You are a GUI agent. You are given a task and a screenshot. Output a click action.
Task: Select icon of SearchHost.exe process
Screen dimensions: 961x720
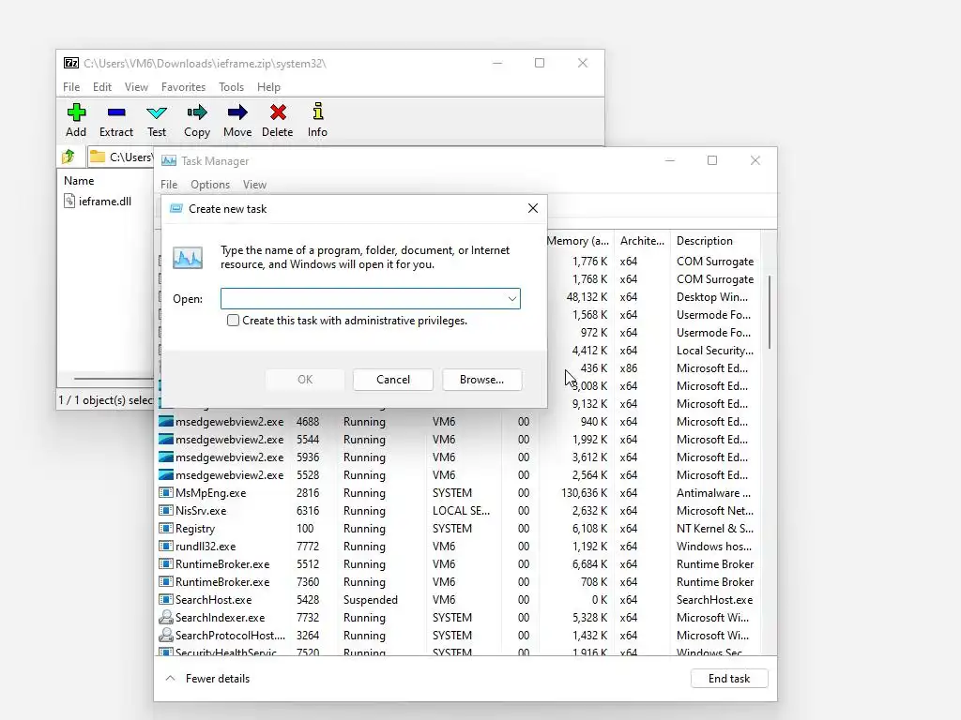coord(165,599)
